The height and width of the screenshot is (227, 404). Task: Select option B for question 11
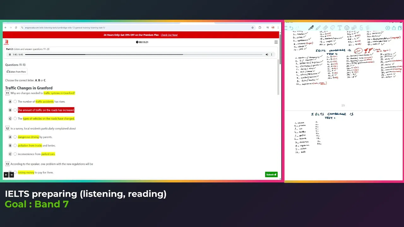tap(15, 110)
